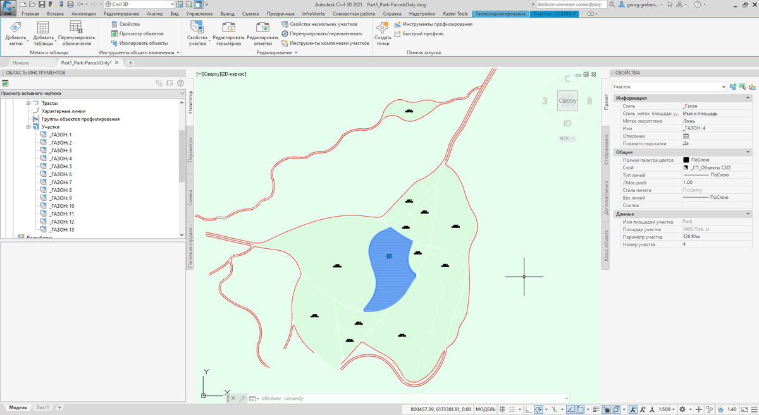
Task: Open the Главная ribbon tab
Action: point(30,13)
